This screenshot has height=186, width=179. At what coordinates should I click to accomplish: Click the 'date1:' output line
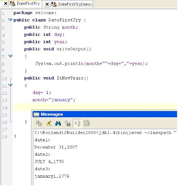(x=42, y=140)
